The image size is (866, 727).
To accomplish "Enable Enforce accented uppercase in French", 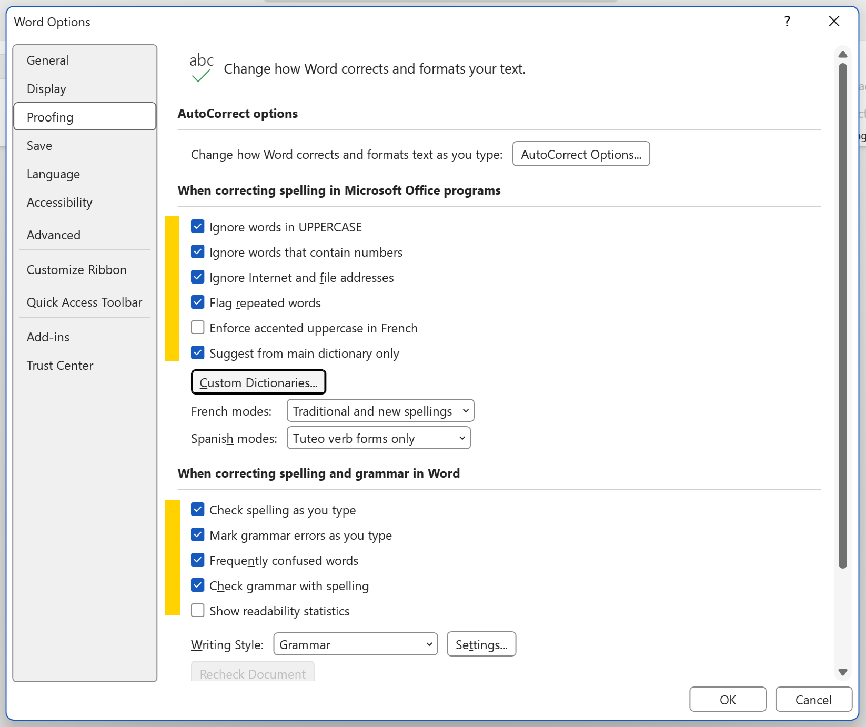I will [x=198, y=328].
